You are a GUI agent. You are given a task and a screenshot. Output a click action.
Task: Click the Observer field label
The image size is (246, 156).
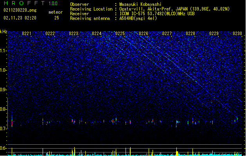point(79,4)
